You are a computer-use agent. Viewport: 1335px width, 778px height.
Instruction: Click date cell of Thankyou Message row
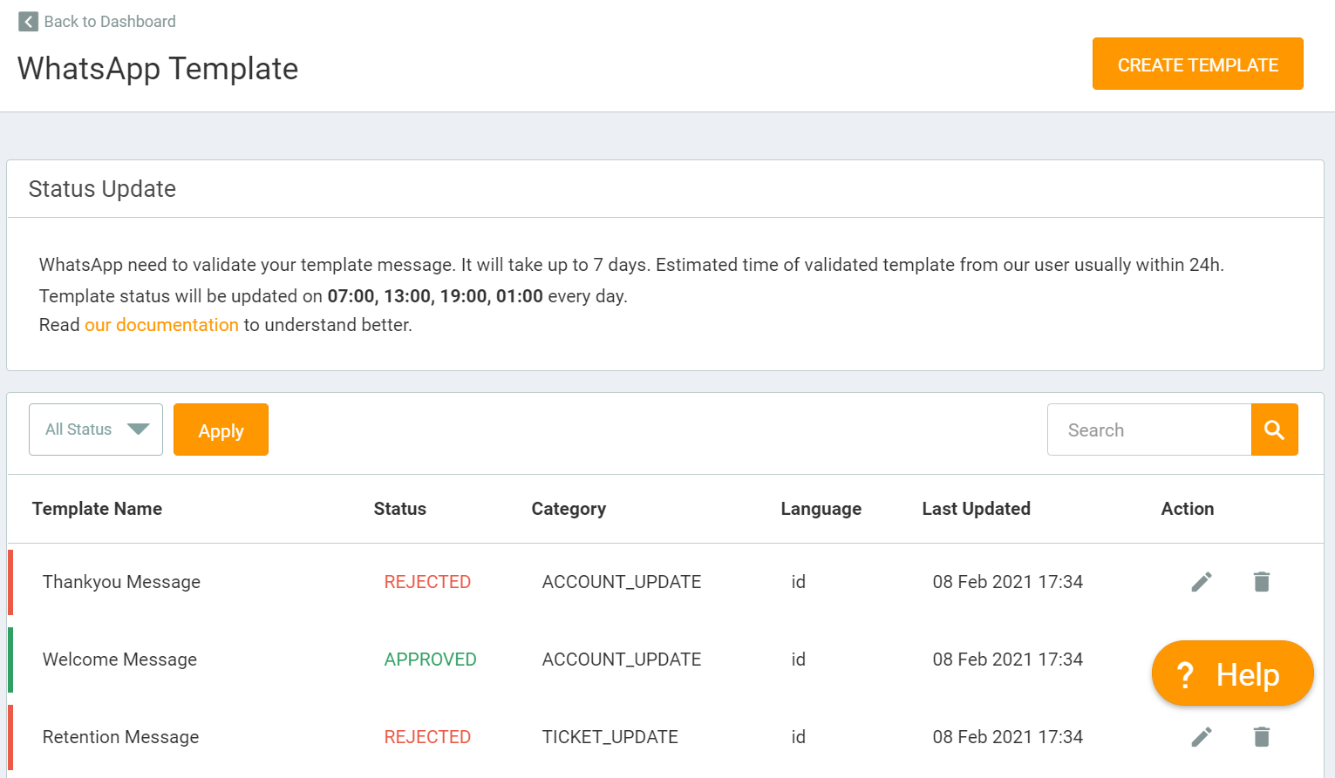(1008, 582)
